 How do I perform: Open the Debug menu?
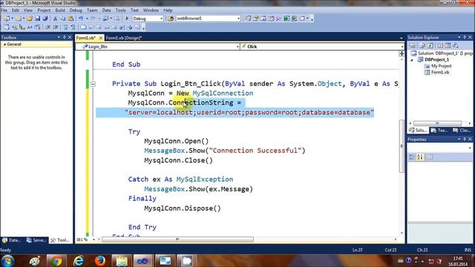76,10
